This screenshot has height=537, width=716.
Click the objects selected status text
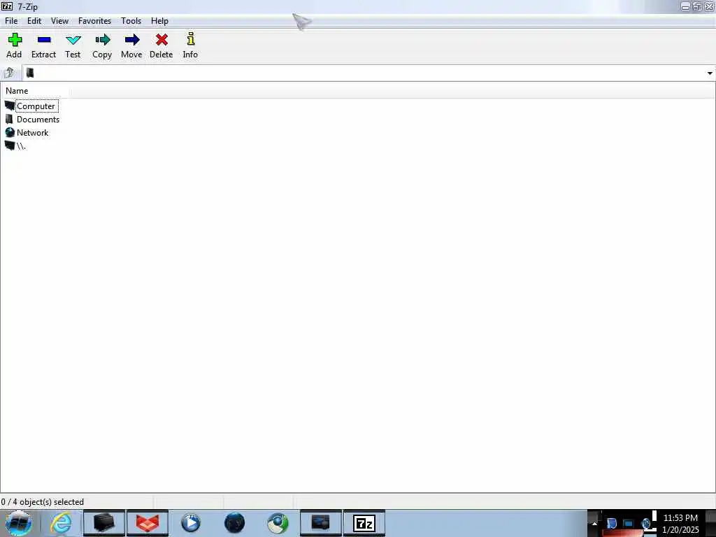tap(43, 502)
